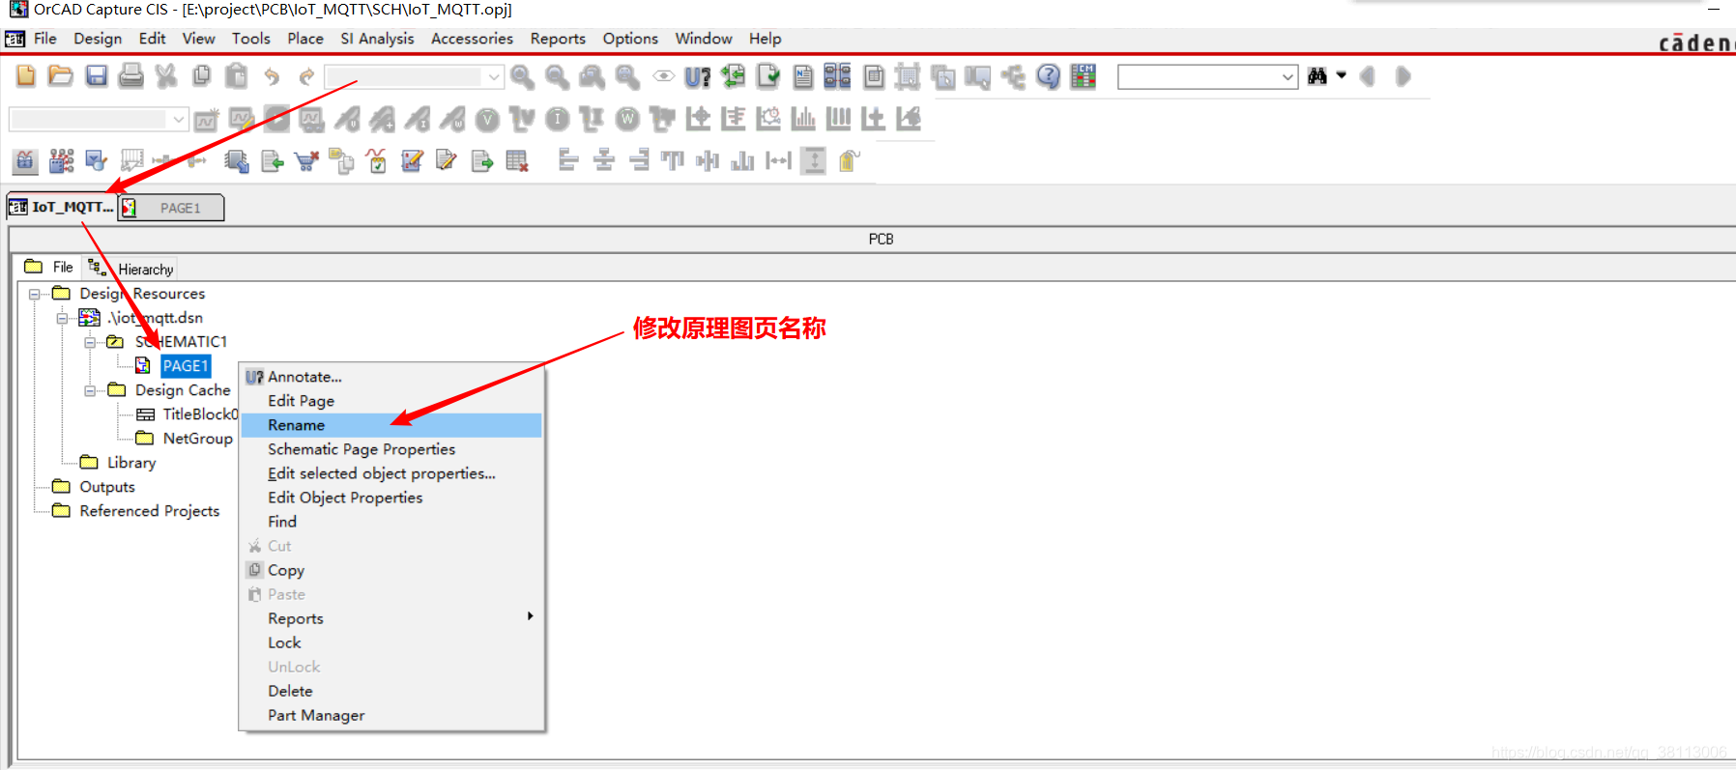Click the Save document toolbar icon

[96, 76]
